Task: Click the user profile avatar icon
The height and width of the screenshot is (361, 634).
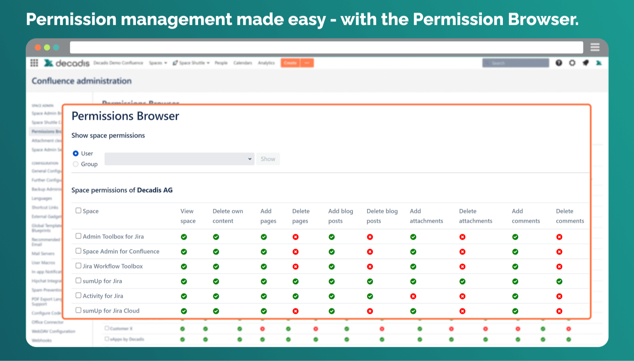Action: (599, 63)
